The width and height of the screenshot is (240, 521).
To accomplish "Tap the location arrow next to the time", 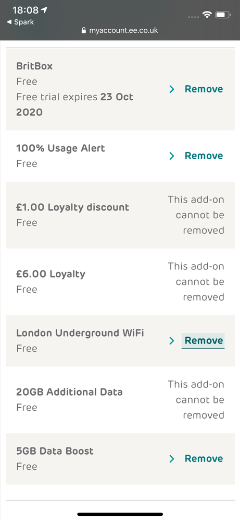I will click(44, 10).
